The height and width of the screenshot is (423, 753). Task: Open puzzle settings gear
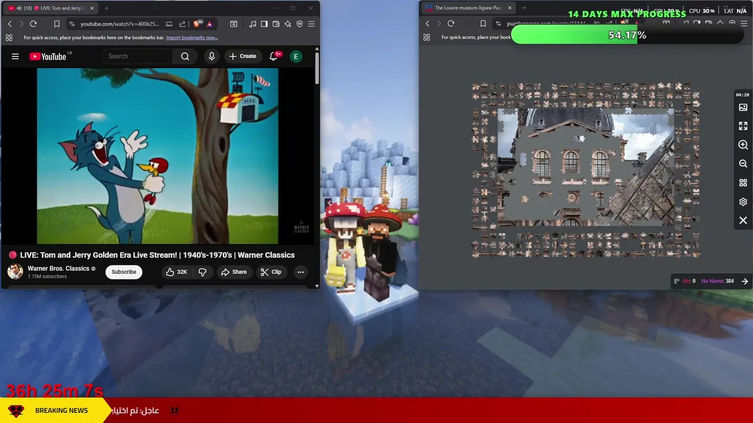point(743,202)
